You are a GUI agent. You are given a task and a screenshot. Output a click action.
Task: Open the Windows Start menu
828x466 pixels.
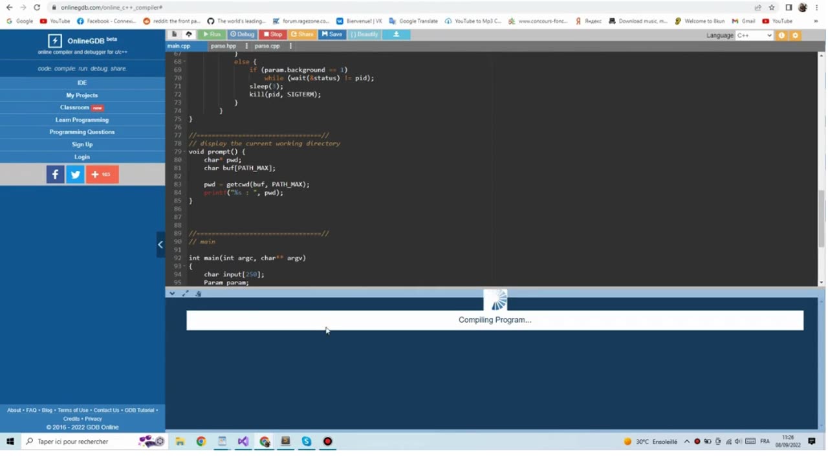pyautogui.click(x=10, y=441)
